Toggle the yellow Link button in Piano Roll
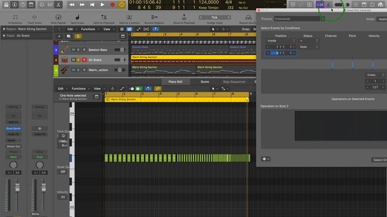This screenshot has width=387, height=217. tap(158, 89)
